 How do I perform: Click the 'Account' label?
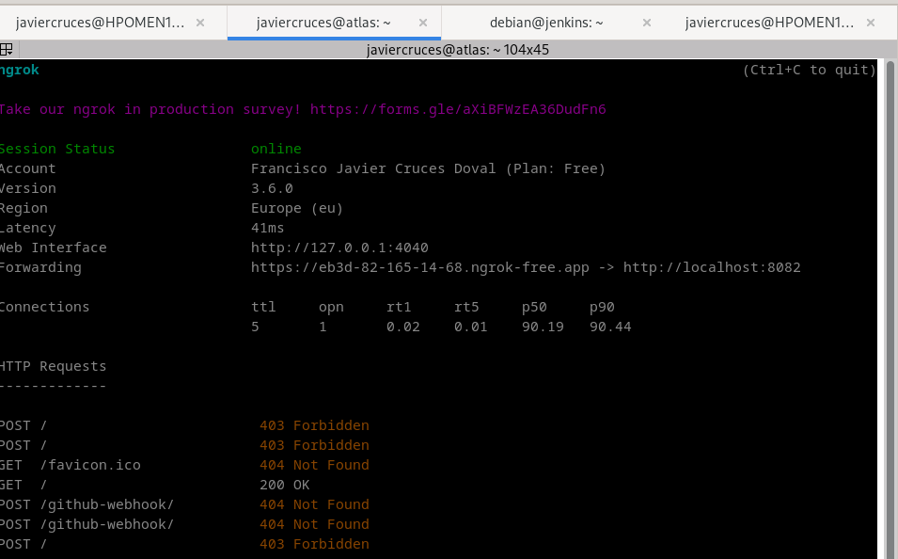(27, 168)
